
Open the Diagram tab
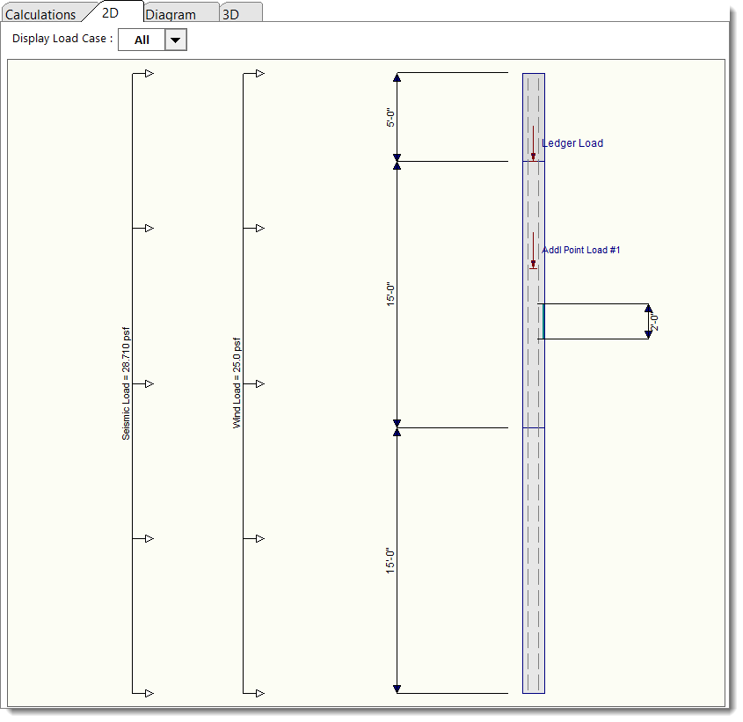click(x=171, y=14)
